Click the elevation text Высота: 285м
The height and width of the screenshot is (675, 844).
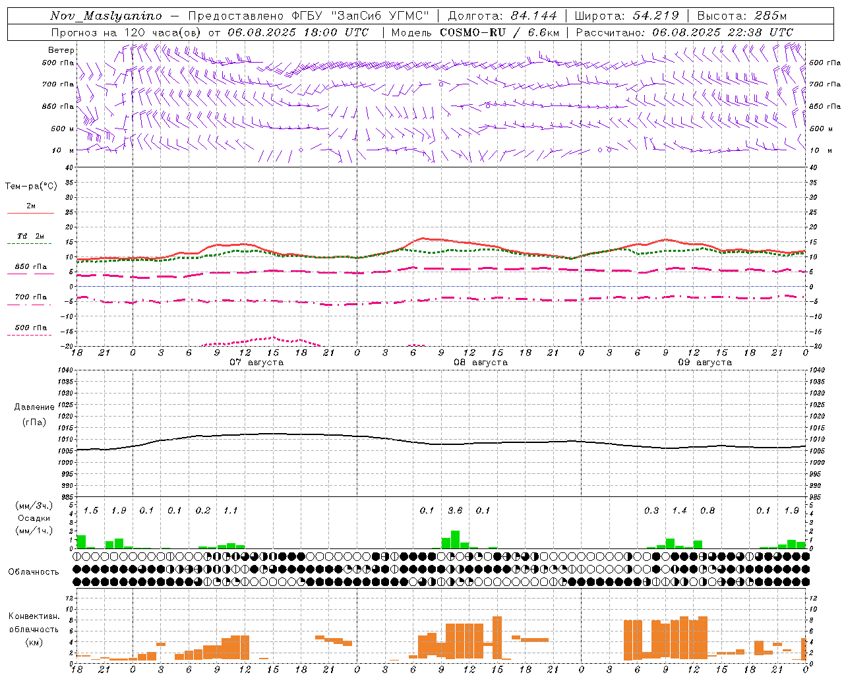(x=742, y=16)
